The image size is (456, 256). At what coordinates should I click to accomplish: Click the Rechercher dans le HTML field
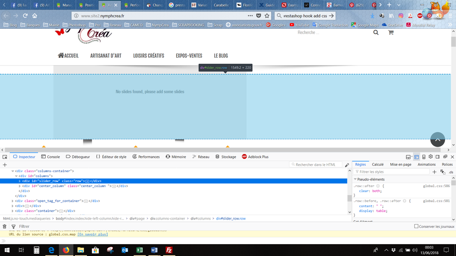[316, 164]
